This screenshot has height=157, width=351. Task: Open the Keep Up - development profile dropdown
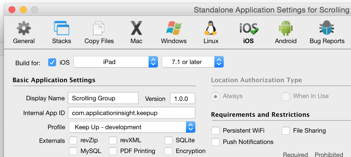(x=132, y=127)
